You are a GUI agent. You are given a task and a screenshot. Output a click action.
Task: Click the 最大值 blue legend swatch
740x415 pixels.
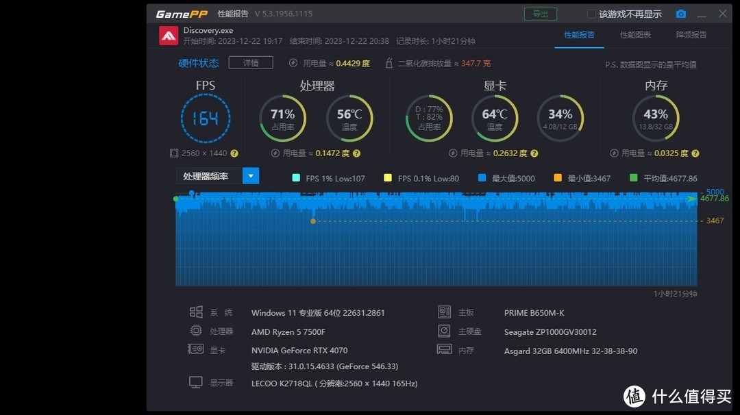pyautogui.click(x=482, y=178)
